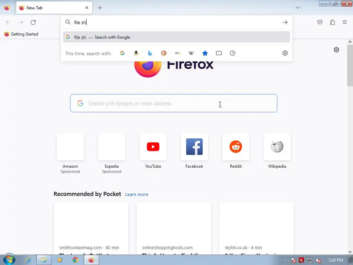
Task: Click the page vertical scrollbar thumb
Action: pos(350,65)
